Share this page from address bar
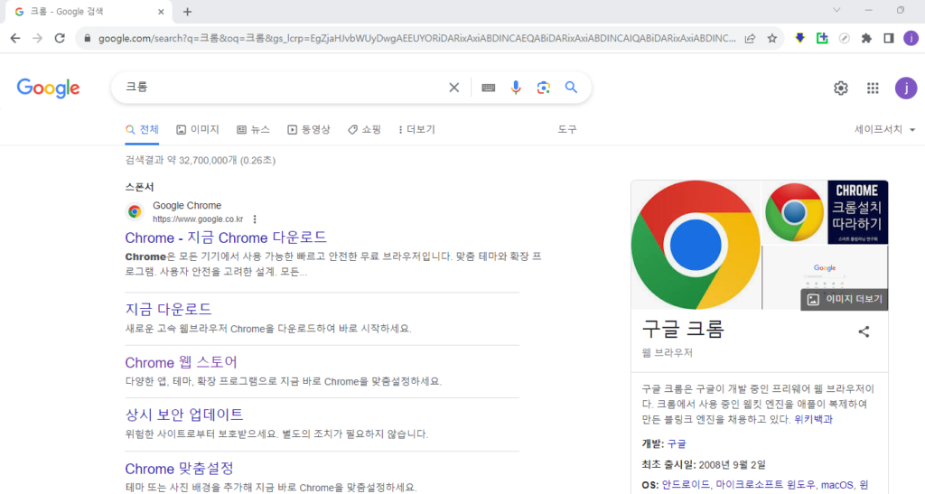This screenshot has width=925, height=494. 750,38
